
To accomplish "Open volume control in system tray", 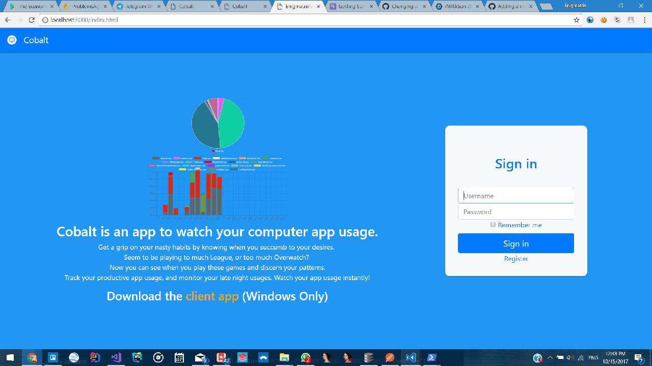I will tap(570, 358).
